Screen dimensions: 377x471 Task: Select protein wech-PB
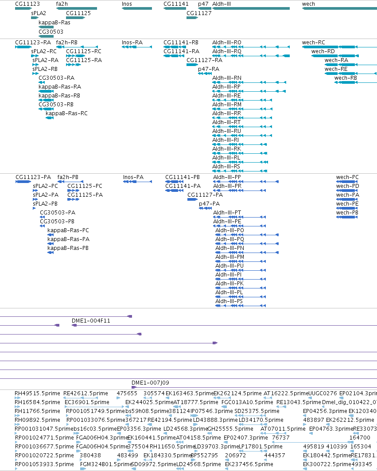pos(347,217)
